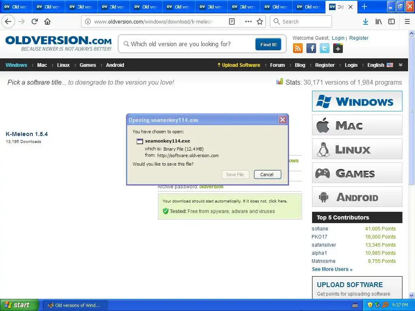This screenshot has width=415, height=311.
Task: Select the Games platform banner
Action: [x=357, y=173]
